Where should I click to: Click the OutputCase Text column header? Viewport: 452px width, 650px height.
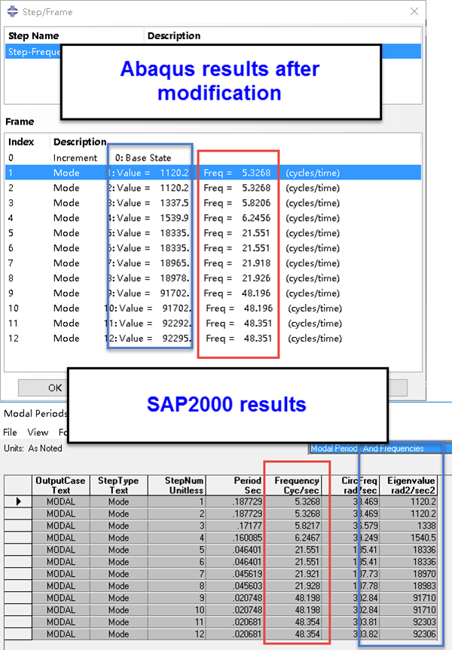coord(60,486)
